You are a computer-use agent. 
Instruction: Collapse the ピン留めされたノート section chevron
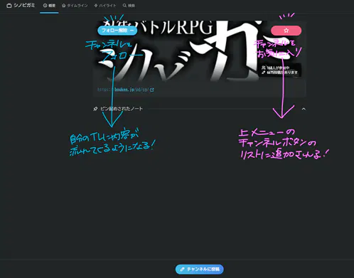(x=304, y=109)
